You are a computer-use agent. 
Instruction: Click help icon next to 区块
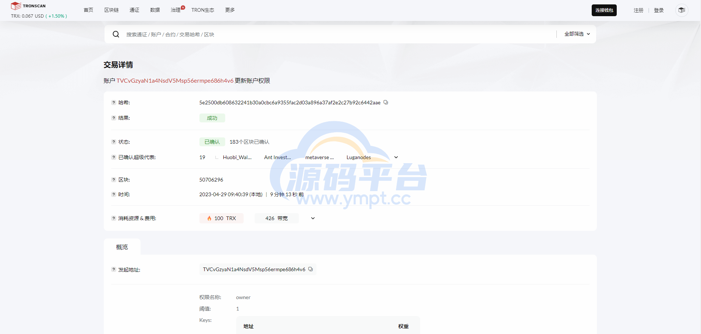[x=114, y=180]
